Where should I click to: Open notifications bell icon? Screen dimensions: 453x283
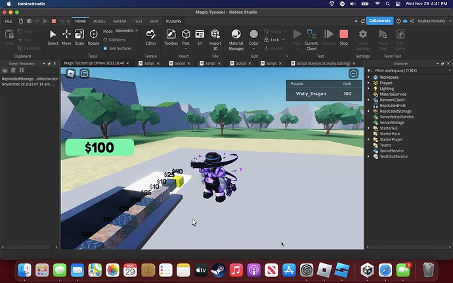[x=362, y=21]
